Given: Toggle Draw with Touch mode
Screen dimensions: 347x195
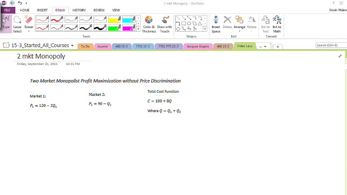Looking at the screenshot, I should coord(165,24).
